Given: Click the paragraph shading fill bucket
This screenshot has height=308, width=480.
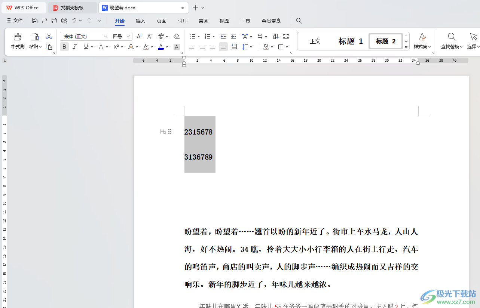Looking at the screenshot, I should pos(266,47).
